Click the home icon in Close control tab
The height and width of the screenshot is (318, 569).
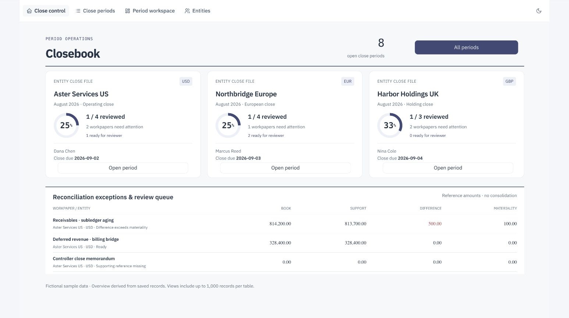(29, 11)
